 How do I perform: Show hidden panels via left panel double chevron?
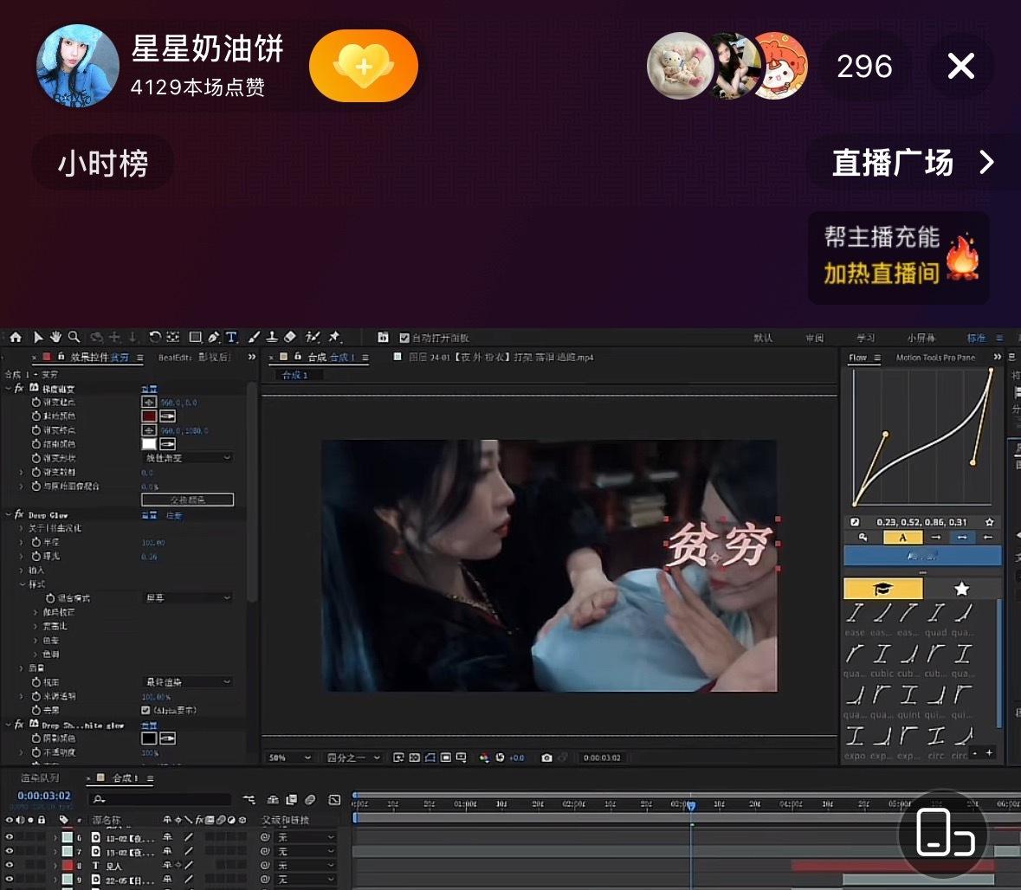(x=252, y=357)
